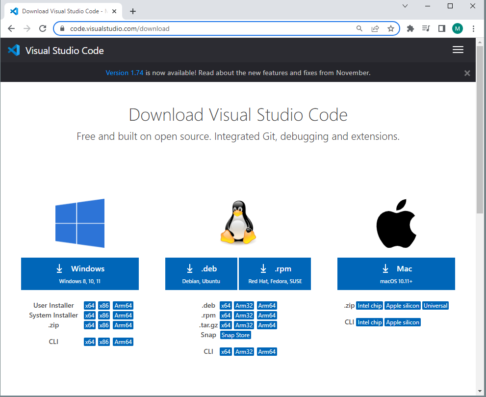Download Windows CLI x86
Viewport: 486px width, 397px height.
104,342
